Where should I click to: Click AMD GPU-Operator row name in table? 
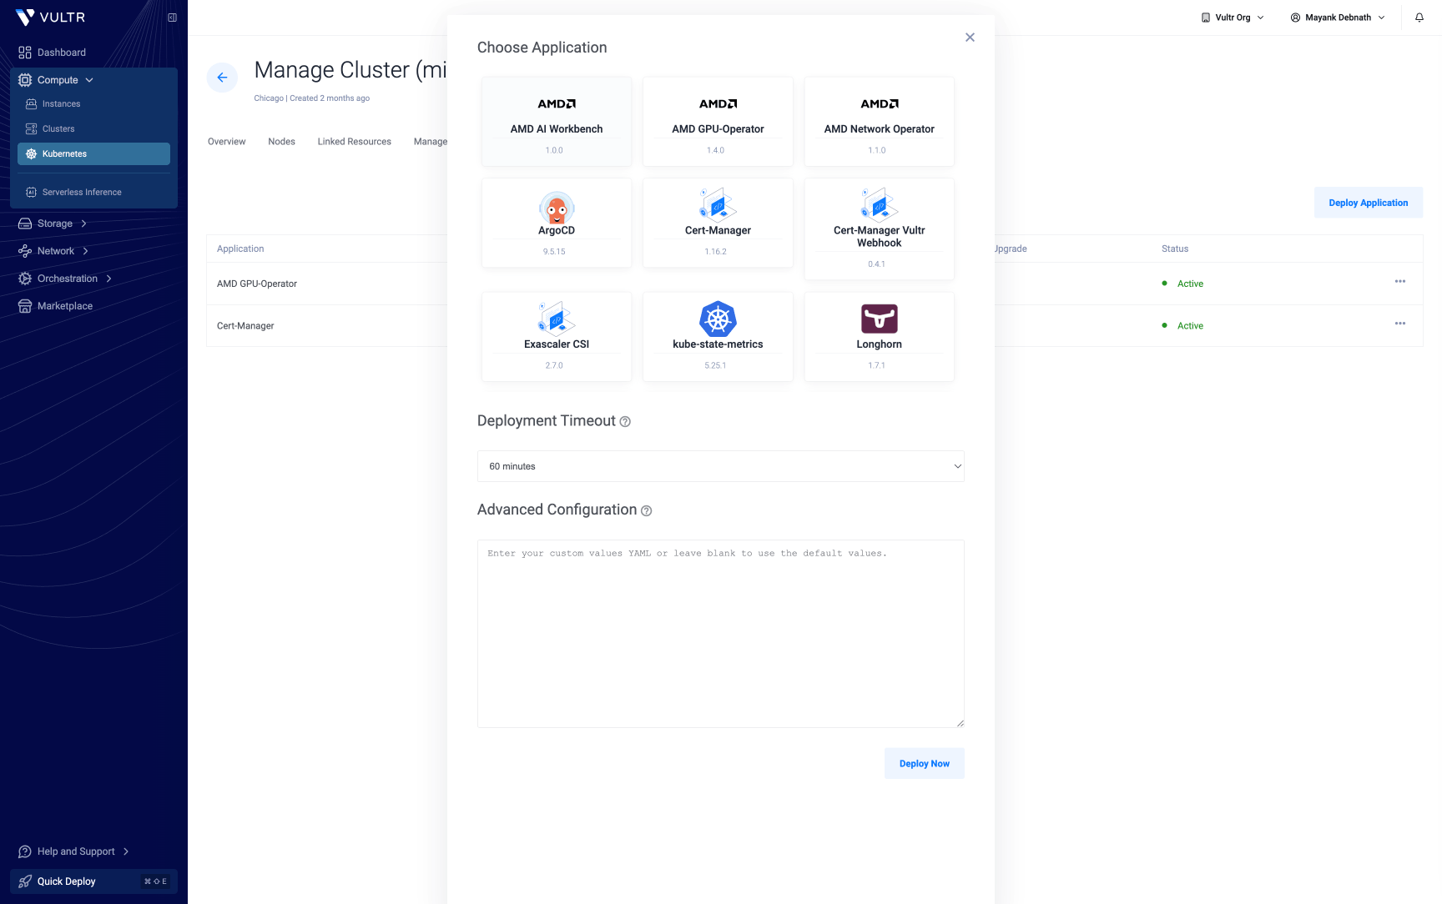[257, 284]
